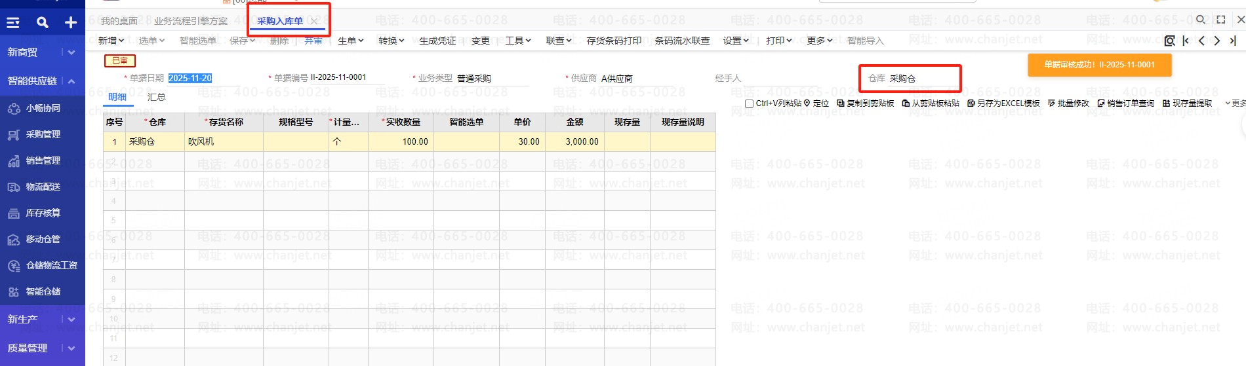The height and width of the screenshot is (366, 1246).
Task: Expand the 新生产 sidebar section
Action: (x=71, y=320)
